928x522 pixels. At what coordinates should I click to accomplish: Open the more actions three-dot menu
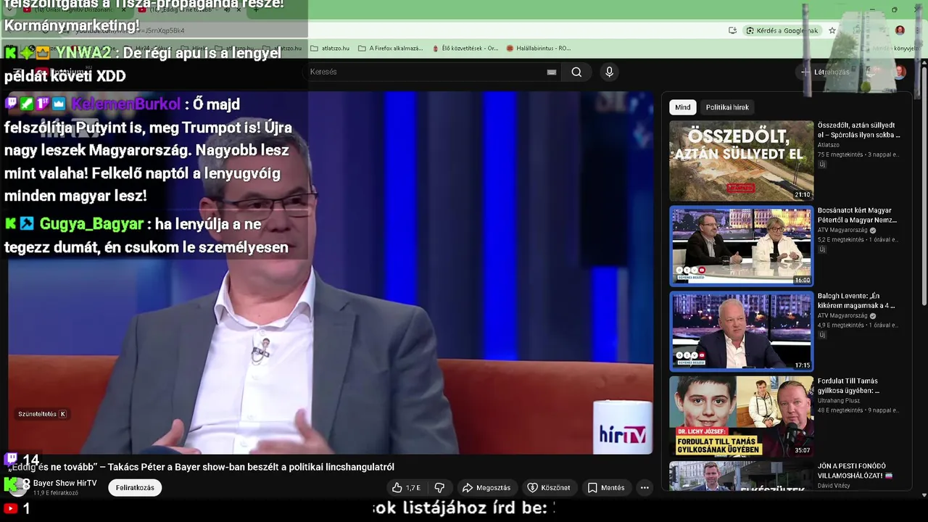(x=645, y=488)
